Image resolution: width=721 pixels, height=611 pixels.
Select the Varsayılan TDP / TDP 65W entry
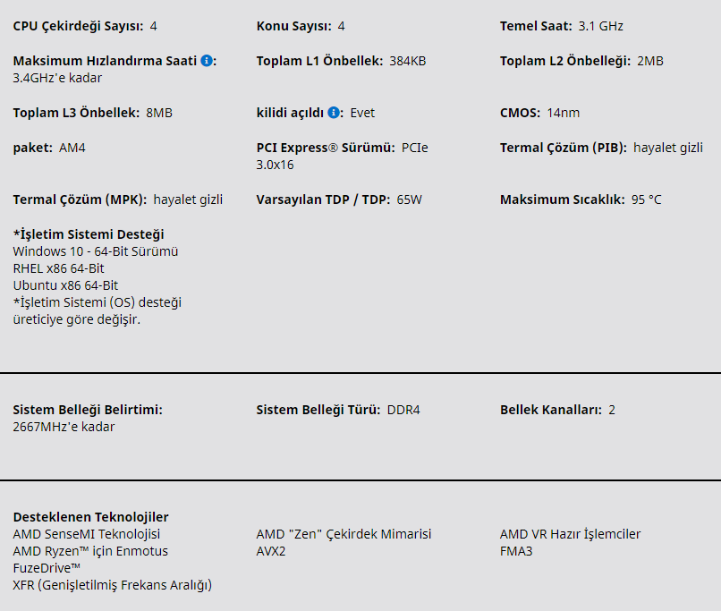[x=339, y=200]
